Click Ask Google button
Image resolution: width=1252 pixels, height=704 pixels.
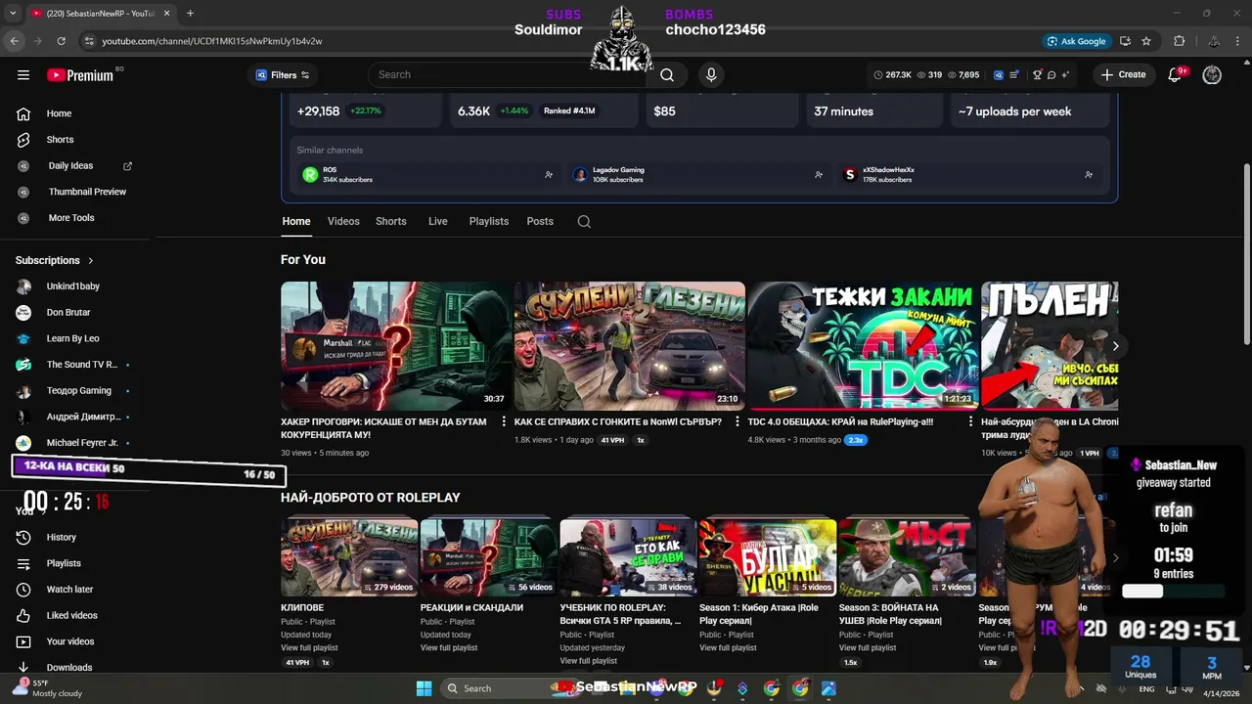pyautogui.click(x=1076, y=41)
